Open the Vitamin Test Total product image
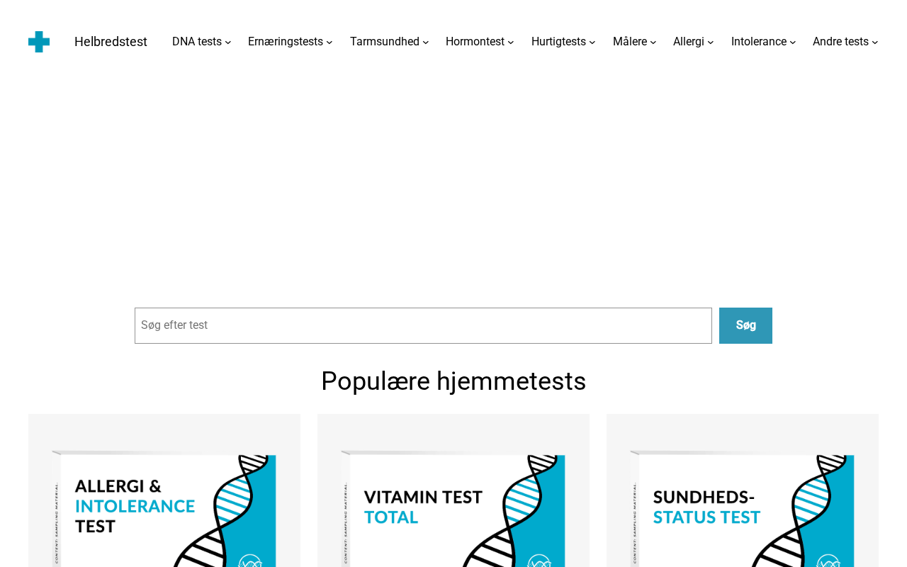This screenshot has height=567, width=907. pos(453,490)
